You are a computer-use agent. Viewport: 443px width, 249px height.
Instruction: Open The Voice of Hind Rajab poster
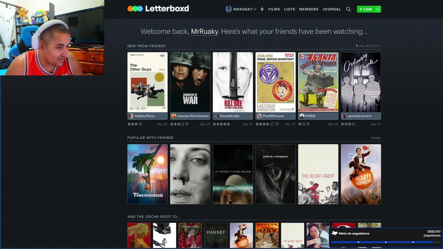tap(233, 174)
